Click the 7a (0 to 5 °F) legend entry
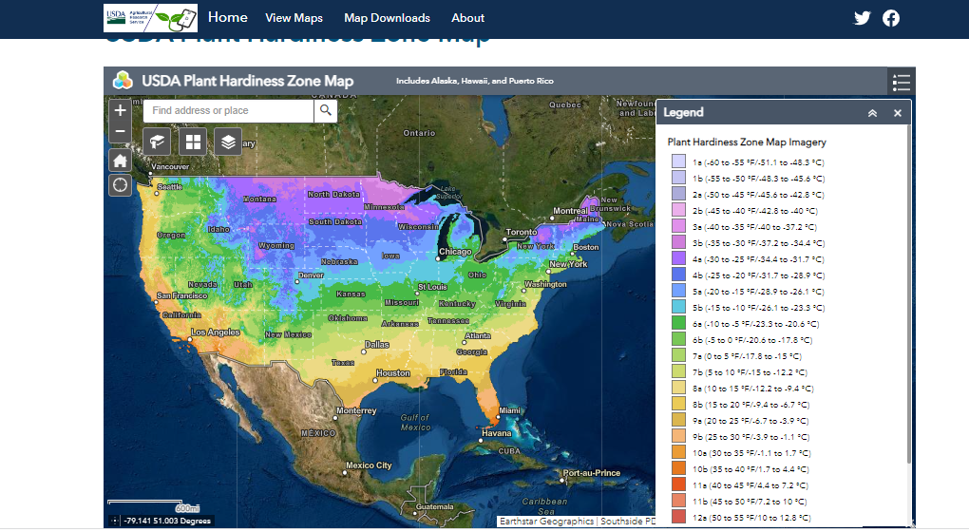Viewport: 969px width, 532px height. (x=747, y=356)
